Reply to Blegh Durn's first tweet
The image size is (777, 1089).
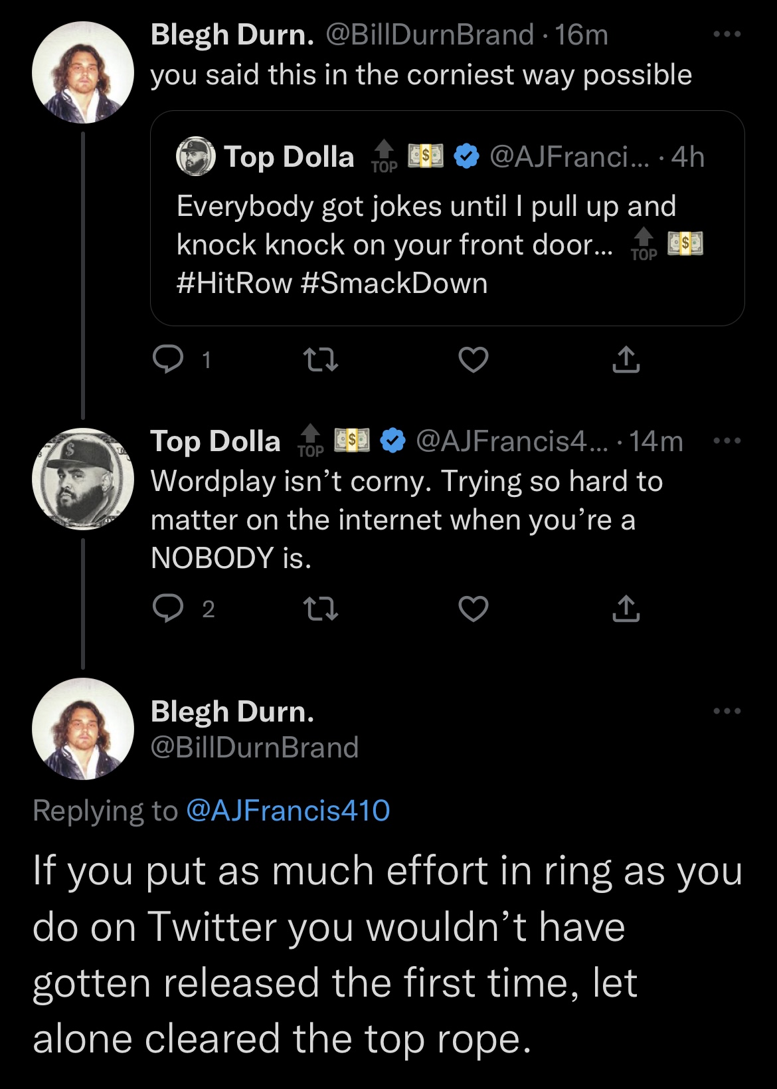168,359
